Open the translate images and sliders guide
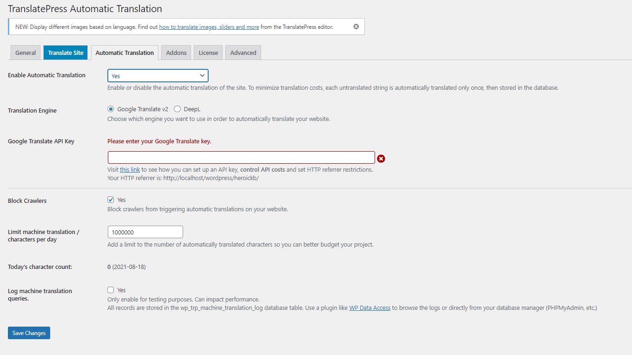Viewport: 632px width, 355px height. [209, 27]
